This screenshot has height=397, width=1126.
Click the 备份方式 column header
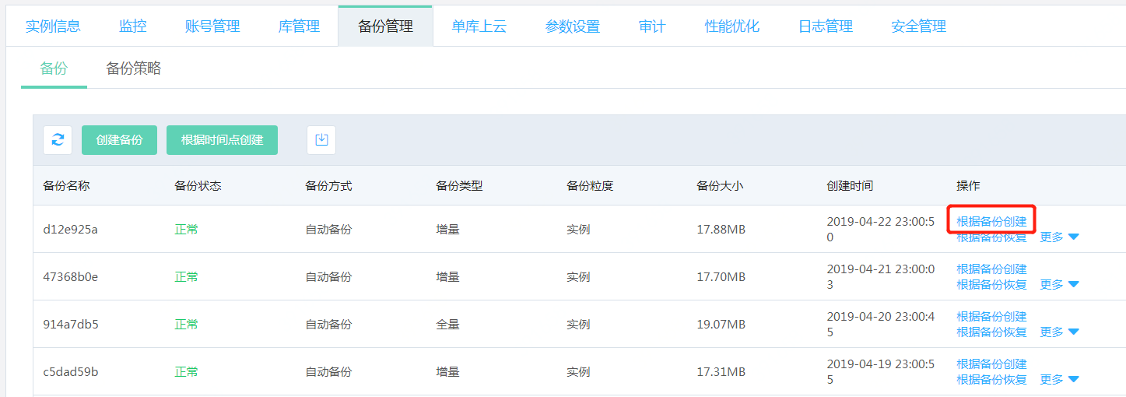(328, 186)
